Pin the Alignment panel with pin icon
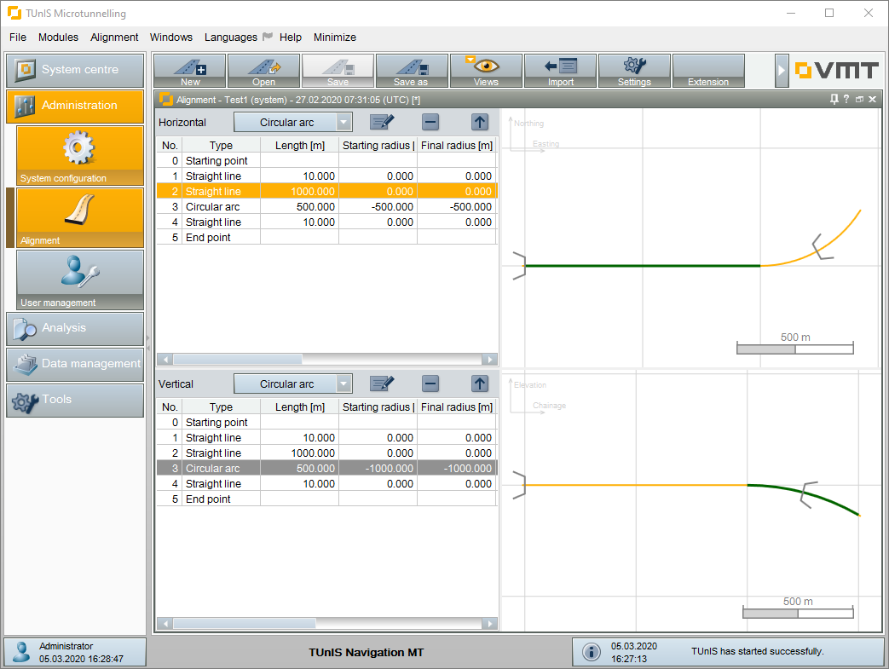The height and width of the screenshot is (669, 889). click(834, 99)
